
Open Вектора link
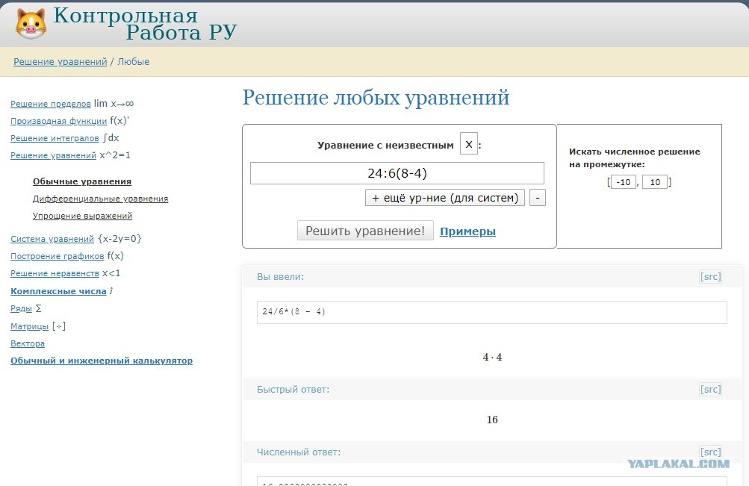pos(28,343)
